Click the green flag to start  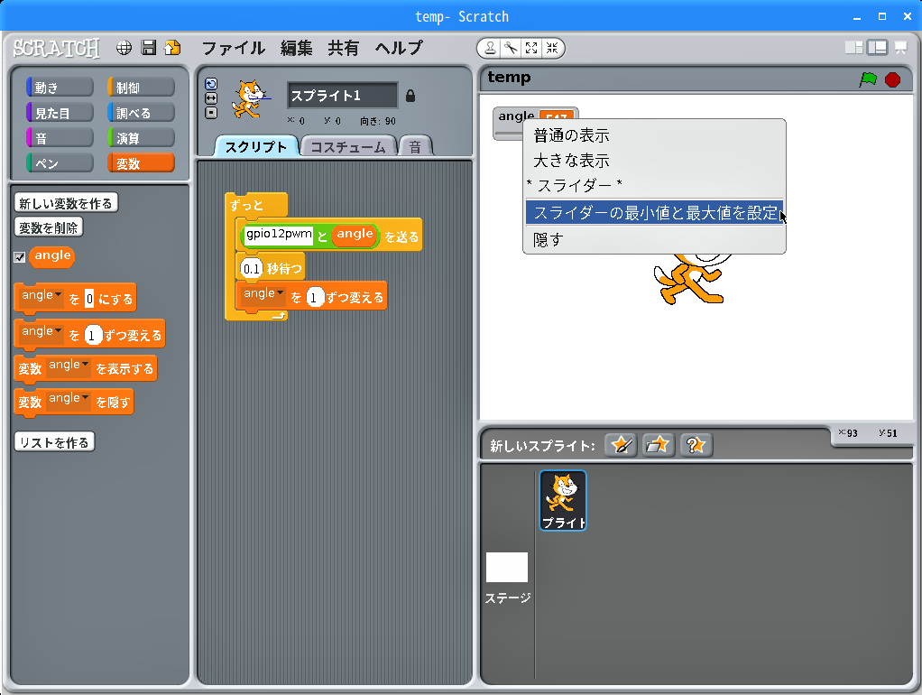click(x=868, y=79)
